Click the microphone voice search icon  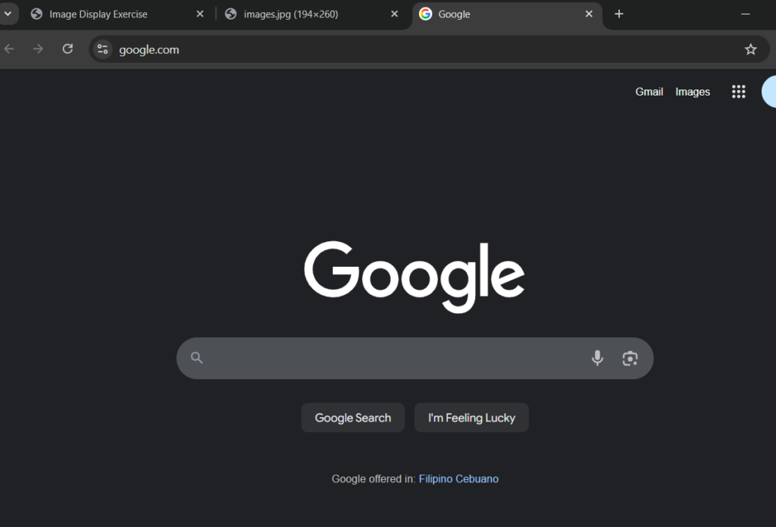[x=597, y=358]
